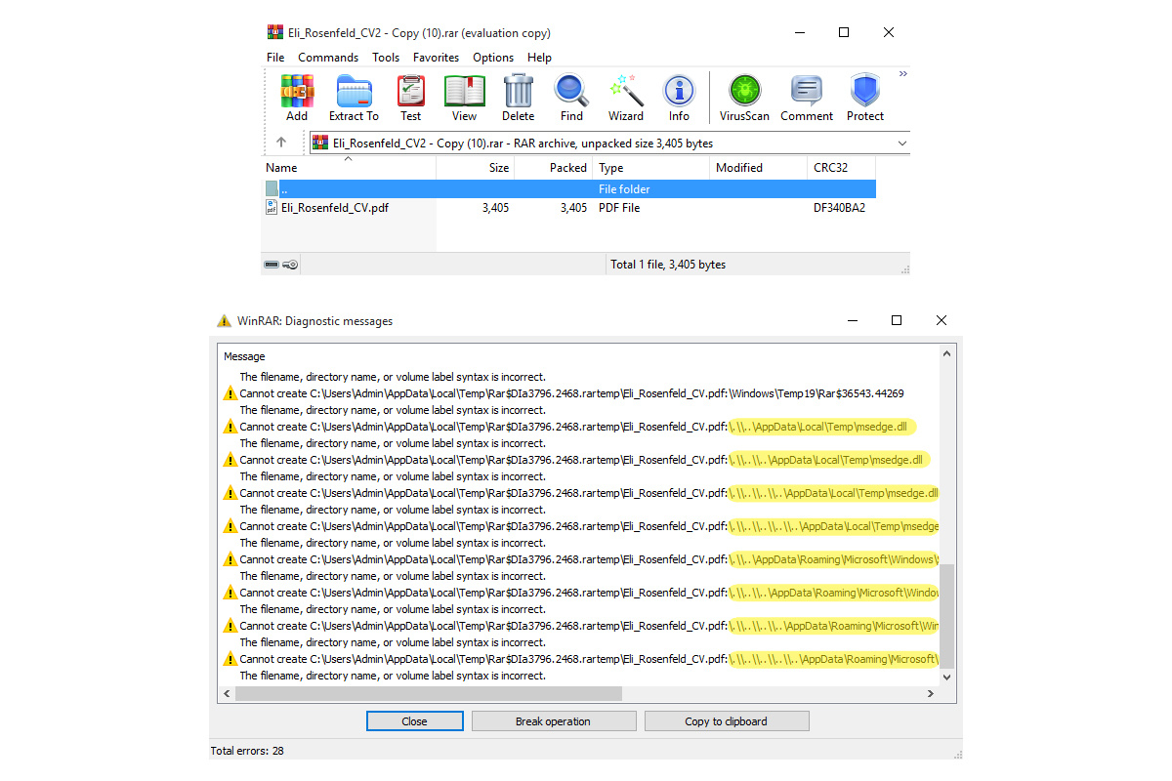
Task: Click the horizontal scrollbar thumb in diagnostics
Action: coord(429,693)
